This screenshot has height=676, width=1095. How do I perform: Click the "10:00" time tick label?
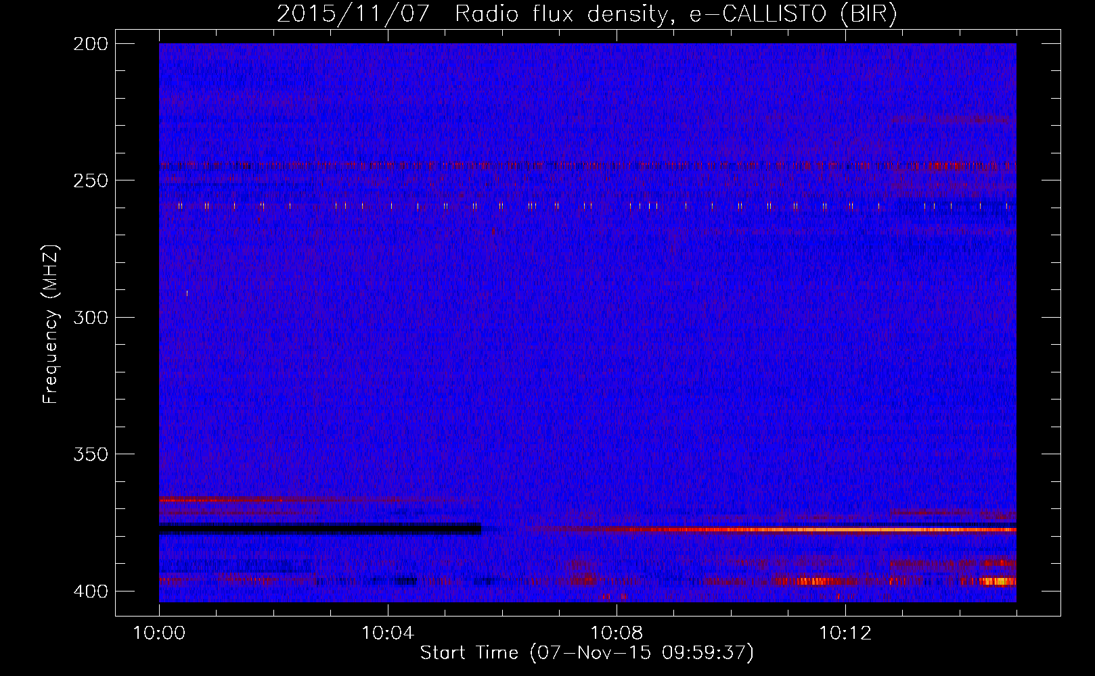pyautogui.click(x=159, y=633)
